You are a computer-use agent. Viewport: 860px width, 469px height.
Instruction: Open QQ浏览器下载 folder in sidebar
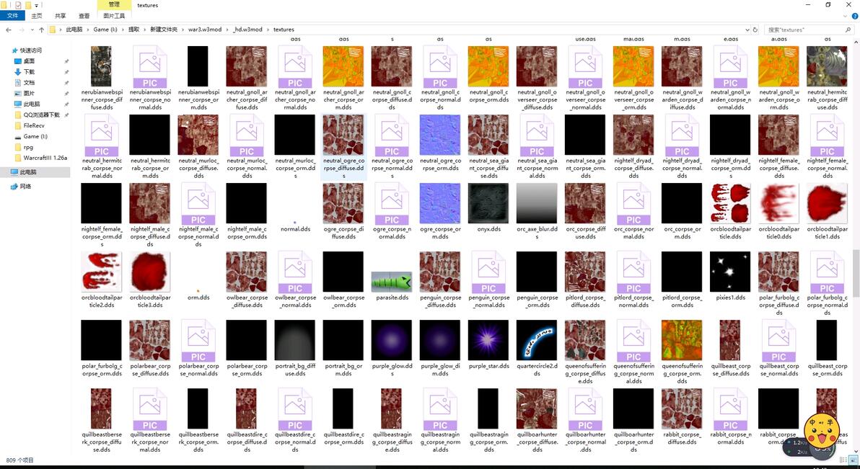click(x=41, y=115)
